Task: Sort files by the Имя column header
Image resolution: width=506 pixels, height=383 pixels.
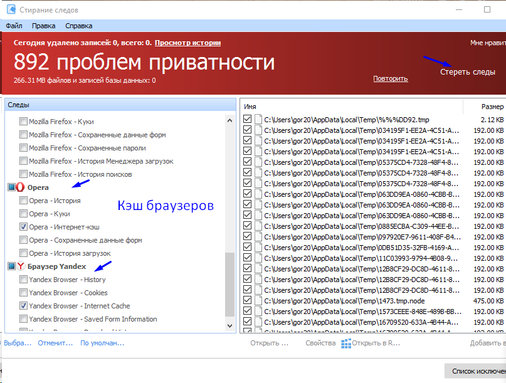Action: (251, 107)
